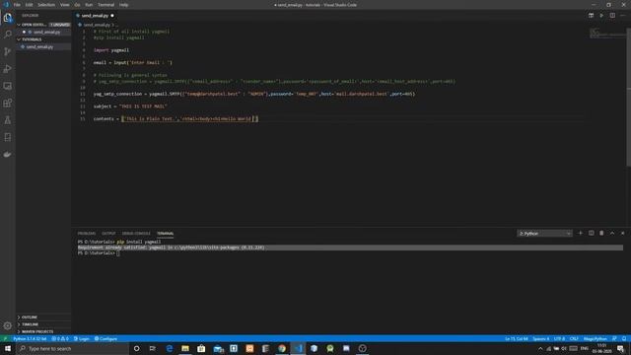Switch to the Debug Console tab

pyautogui.click(x=136, y=234)
